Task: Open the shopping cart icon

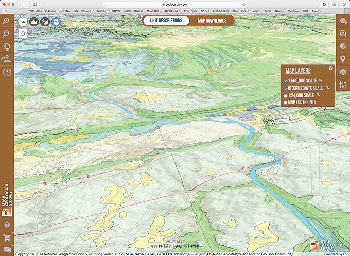Action: [x=7, y=238]
